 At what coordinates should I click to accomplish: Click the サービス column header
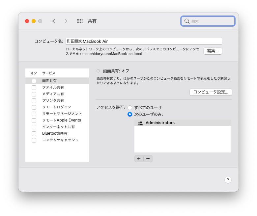coord(49,73)
